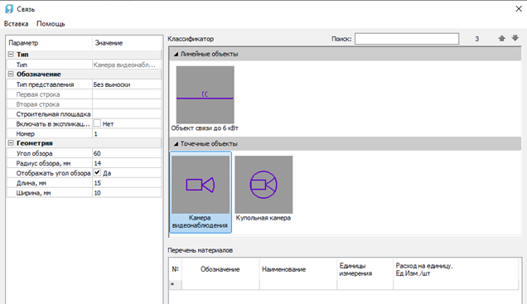Select the new row marker in materials table
This screenshot has height=304, width=527.
(x=175, y=284)
